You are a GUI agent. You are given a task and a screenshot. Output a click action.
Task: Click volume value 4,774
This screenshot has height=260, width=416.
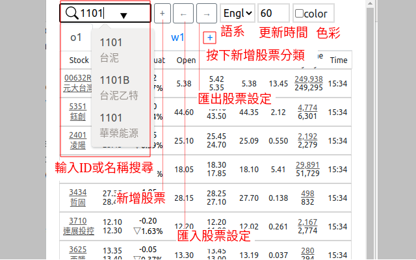pyautogui.click(x=307, y=108)
